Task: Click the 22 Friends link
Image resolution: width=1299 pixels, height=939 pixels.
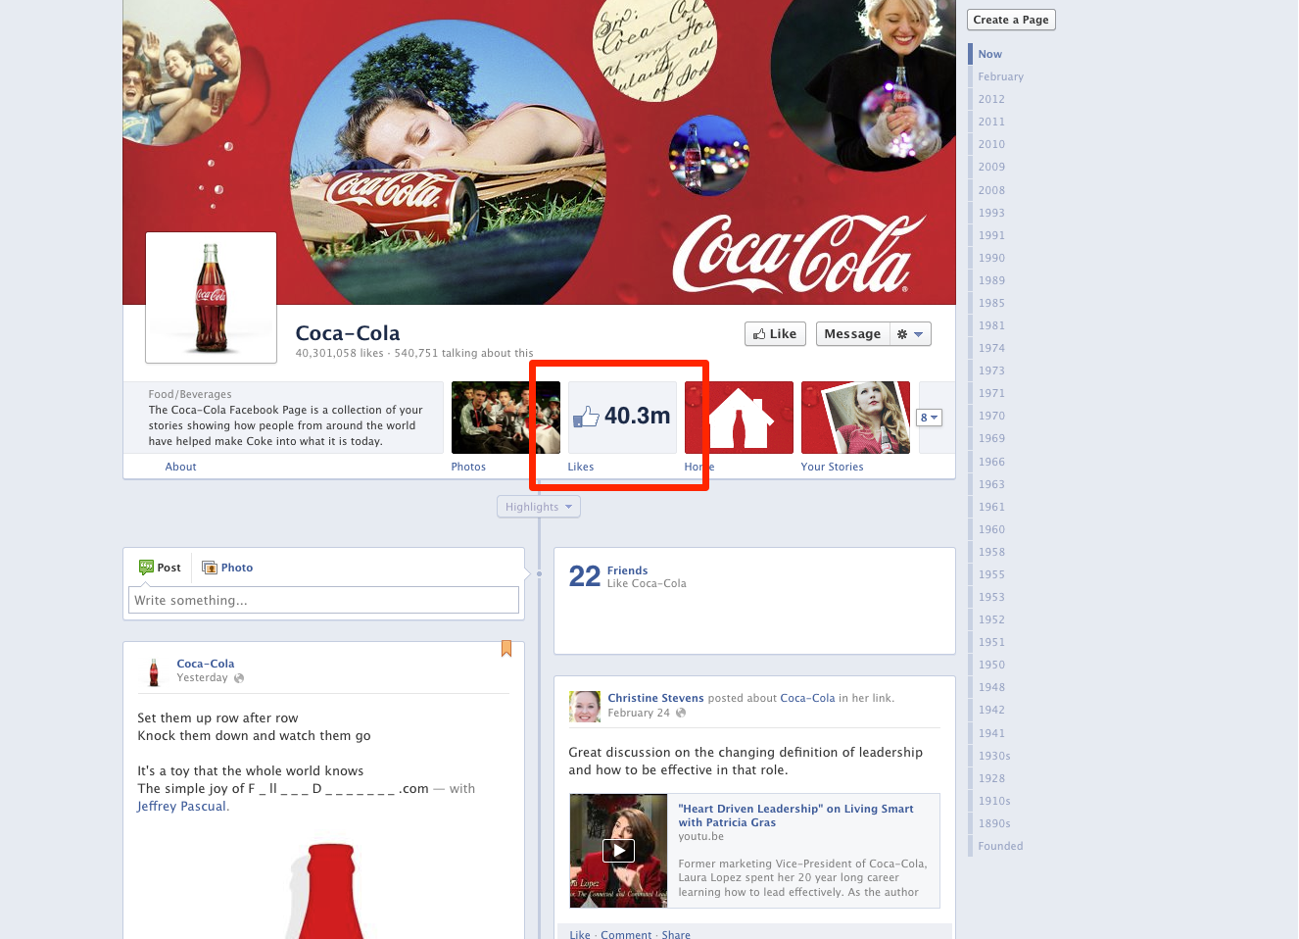Action: (x=627, y=570)
